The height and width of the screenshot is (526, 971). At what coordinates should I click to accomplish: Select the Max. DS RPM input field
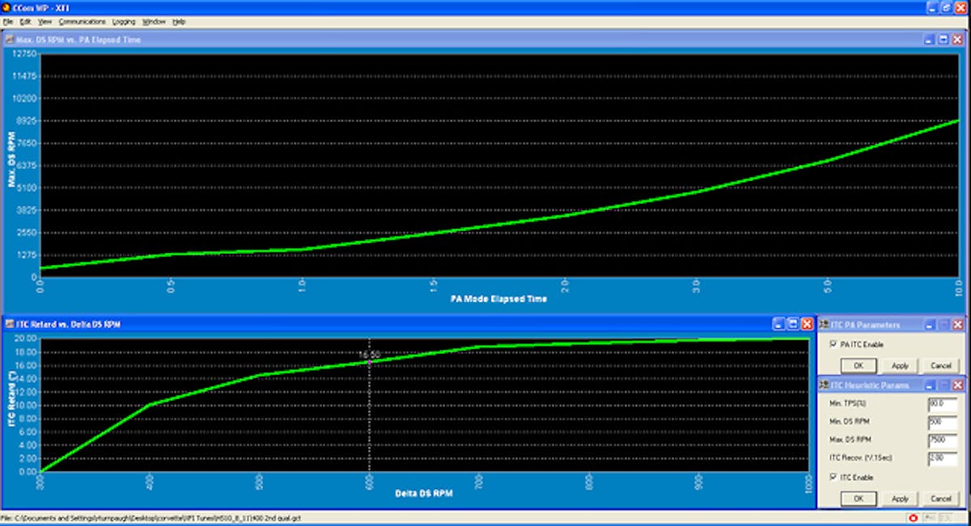[x=943, y=439]
